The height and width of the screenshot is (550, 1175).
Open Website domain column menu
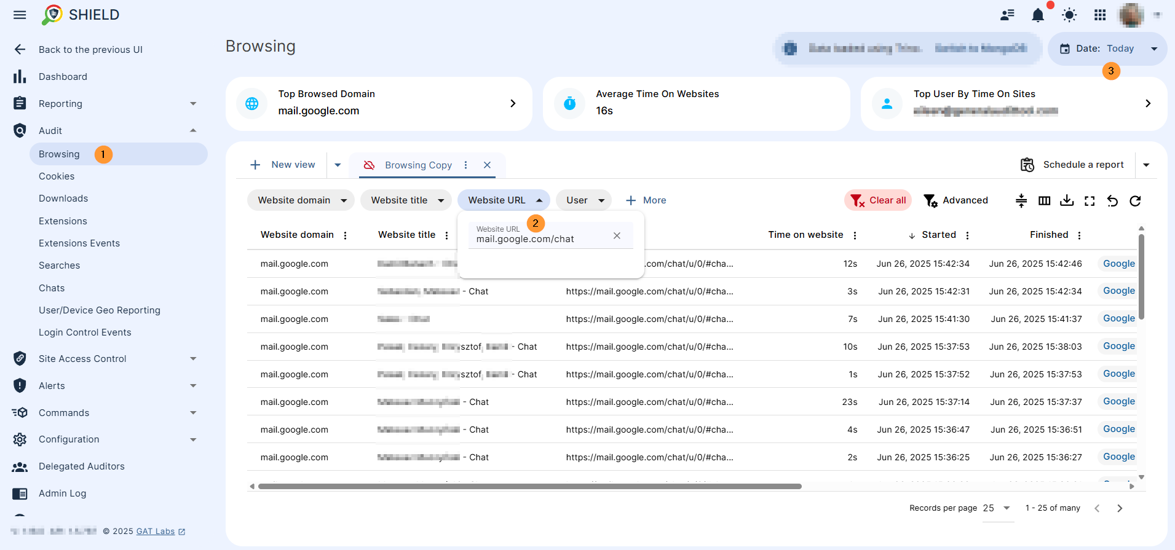click(x=345, y=235)
